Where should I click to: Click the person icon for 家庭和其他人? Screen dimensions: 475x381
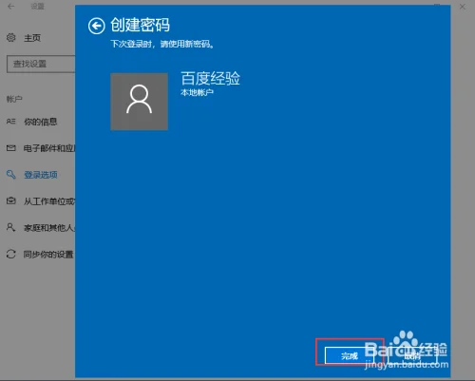click(10, 227)
